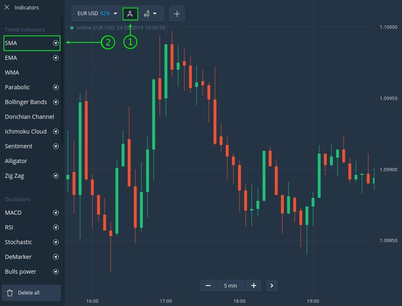402x306 pixels.
Task: Increase the timeframe with the plus button
Action: tap(253, 286)
